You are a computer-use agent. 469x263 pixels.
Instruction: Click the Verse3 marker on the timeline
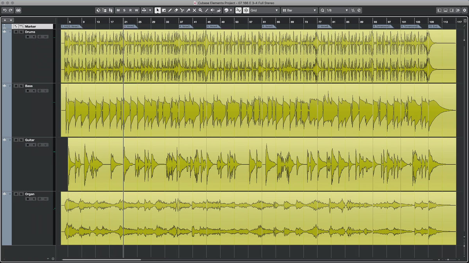pos(185,26)
